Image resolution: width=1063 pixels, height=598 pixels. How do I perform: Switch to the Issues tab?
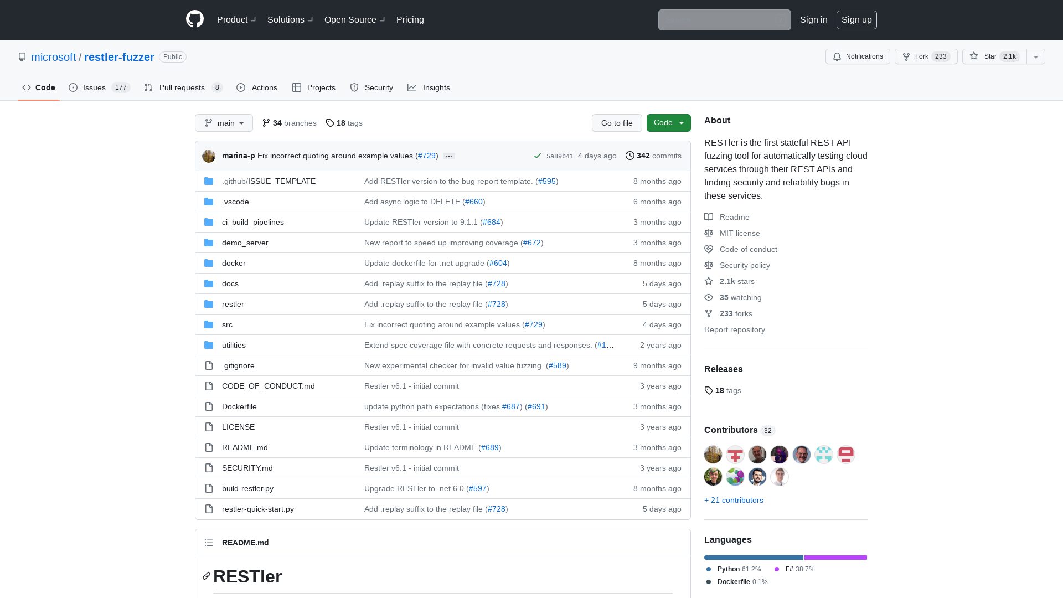coord(99,87)
